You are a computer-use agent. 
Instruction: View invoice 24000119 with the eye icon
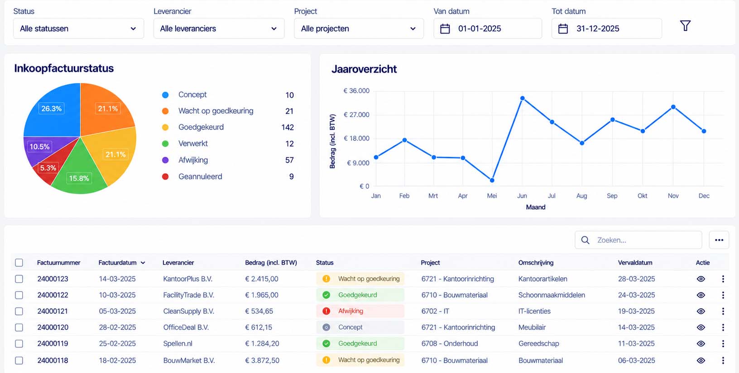[701, 344]
